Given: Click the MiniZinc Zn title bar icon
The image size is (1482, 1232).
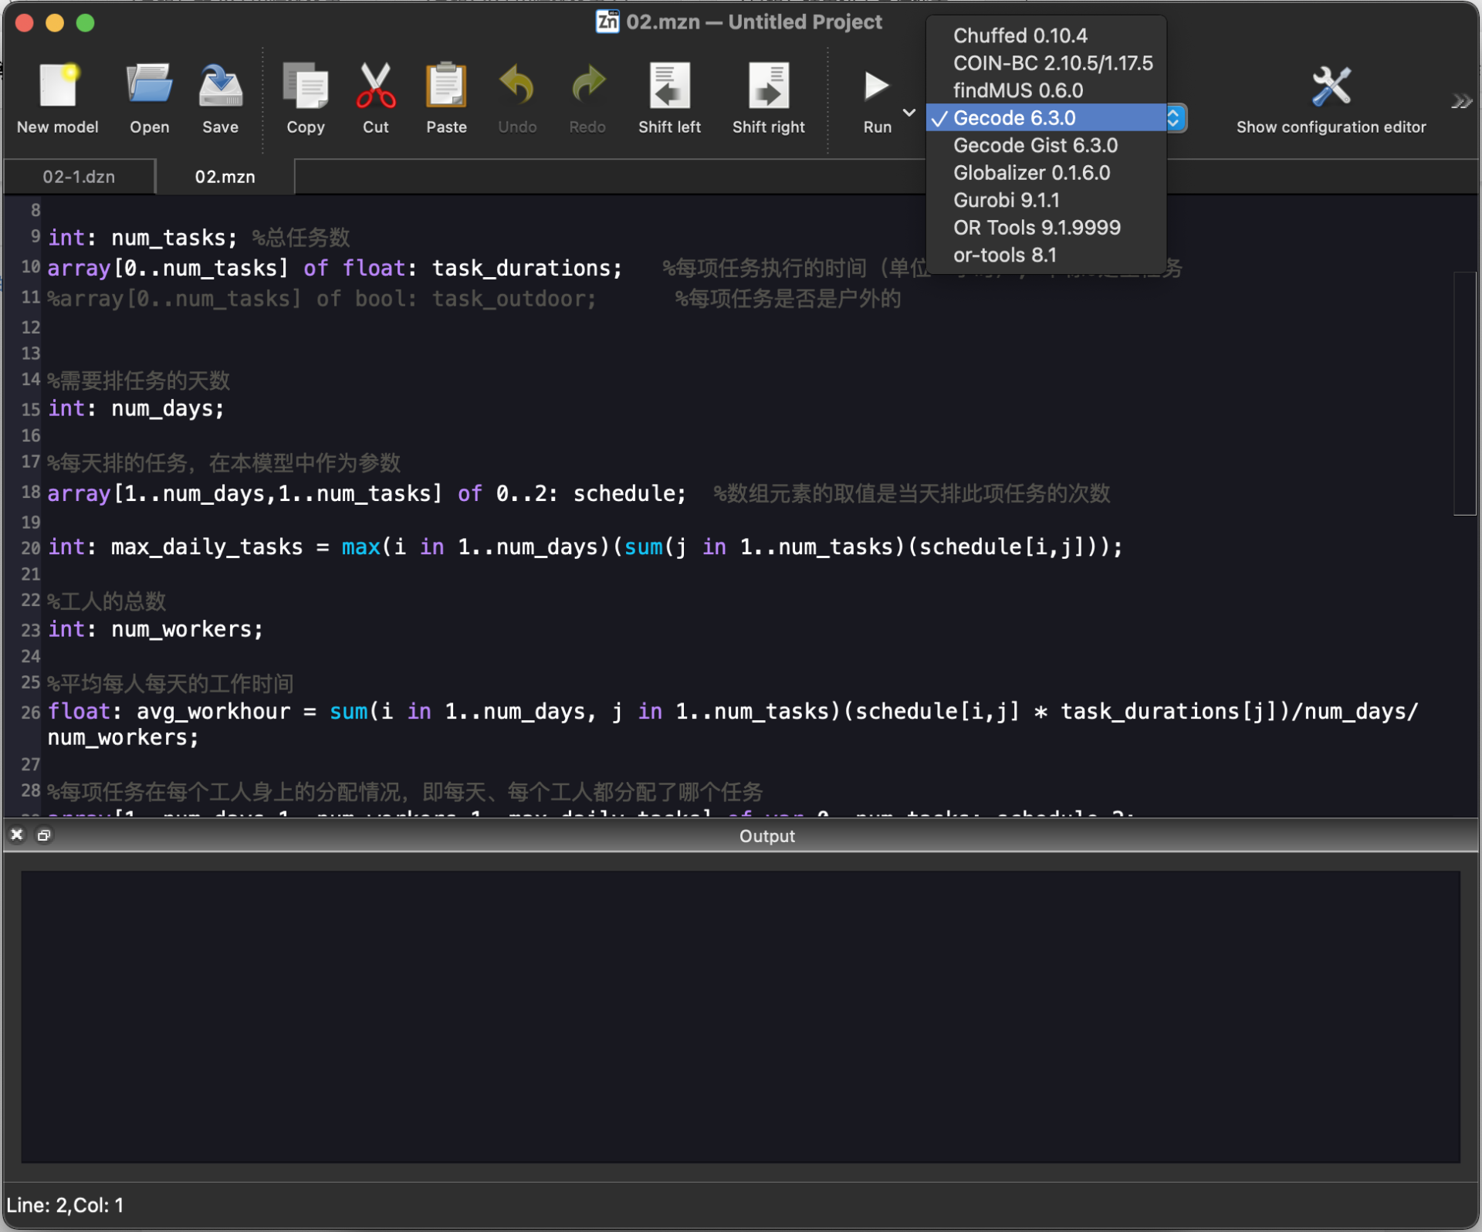Looking at the screenshot, I should (x=607, y=21).
